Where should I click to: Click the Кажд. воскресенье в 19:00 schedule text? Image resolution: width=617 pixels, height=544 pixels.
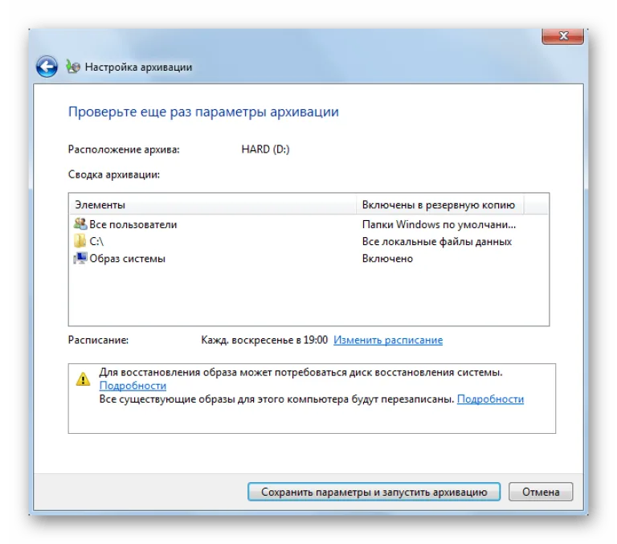pos(264,340)
